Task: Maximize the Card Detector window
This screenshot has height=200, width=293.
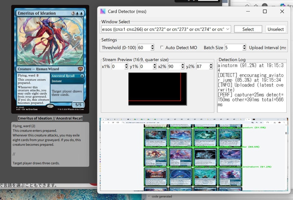Action: tap(265, 11)
